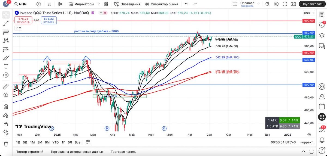Viewport: 327px width, 156px height.
Task: Open the indicator templates grid
Action: click(106, 4)
